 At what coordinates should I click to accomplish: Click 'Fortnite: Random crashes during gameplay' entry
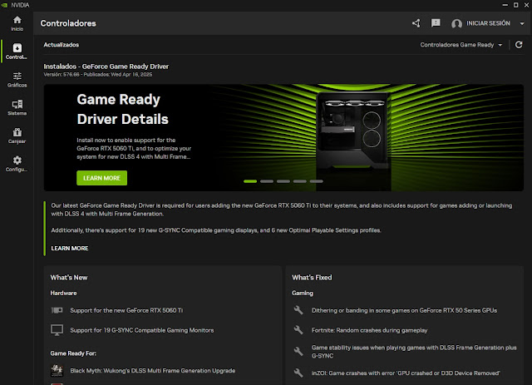(369, 330)
